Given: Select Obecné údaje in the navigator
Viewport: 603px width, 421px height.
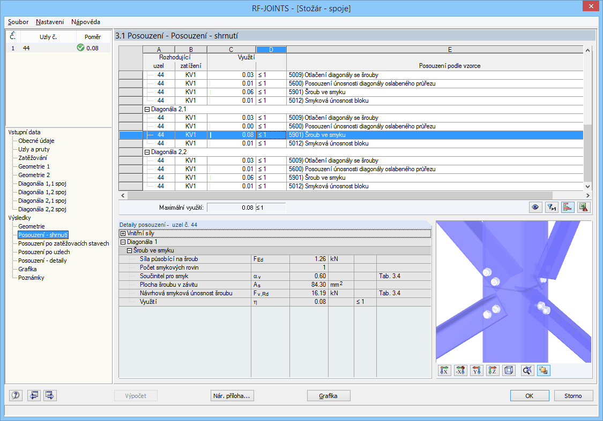Looking at the screenshot, I should click(x=36, y=141).
